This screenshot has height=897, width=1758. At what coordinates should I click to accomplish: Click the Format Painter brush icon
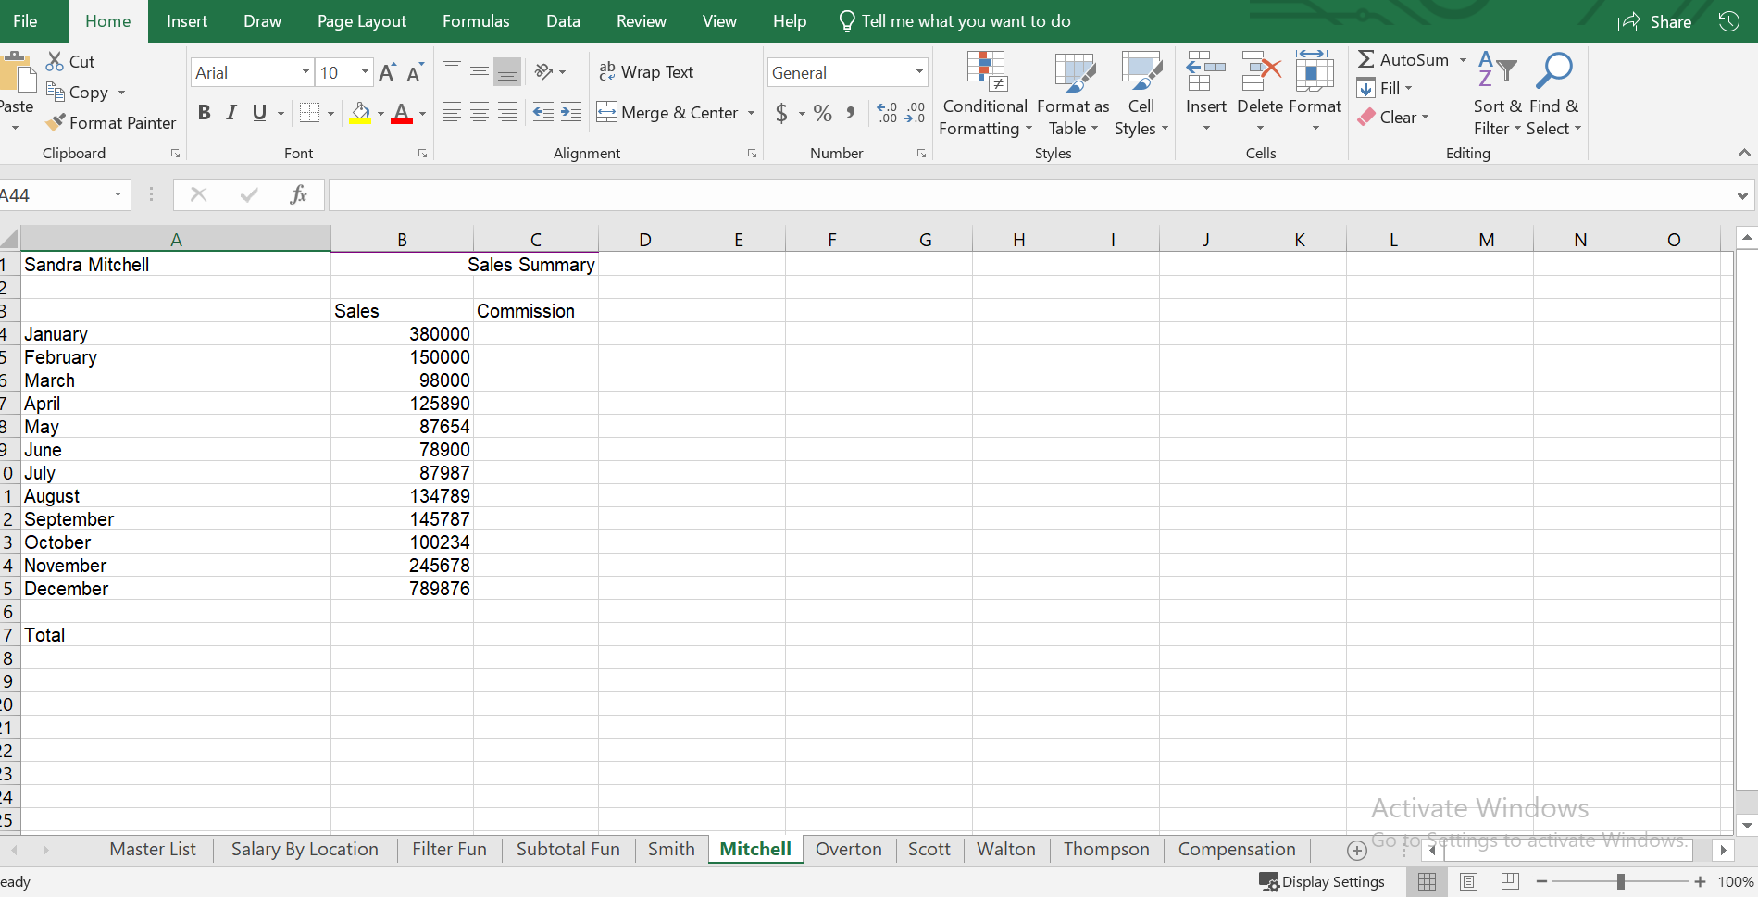56,122
